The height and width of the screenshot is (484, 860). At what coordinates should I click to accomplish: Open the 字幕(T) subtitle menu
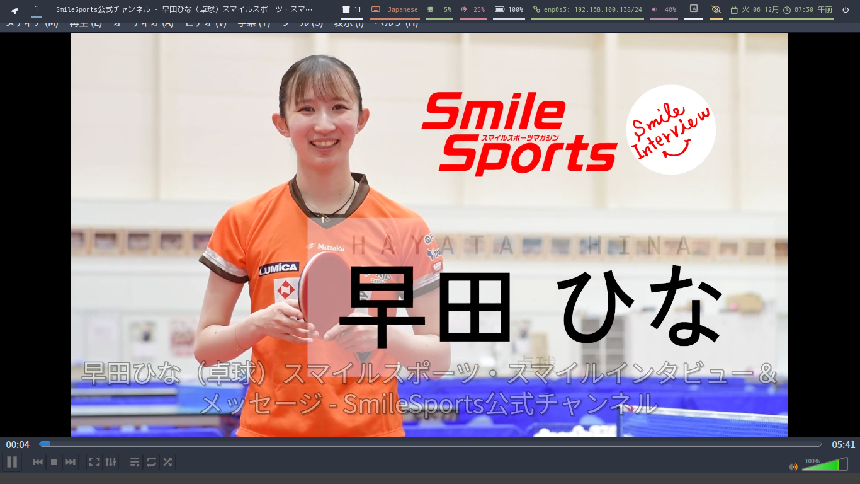tap(254, 25)
